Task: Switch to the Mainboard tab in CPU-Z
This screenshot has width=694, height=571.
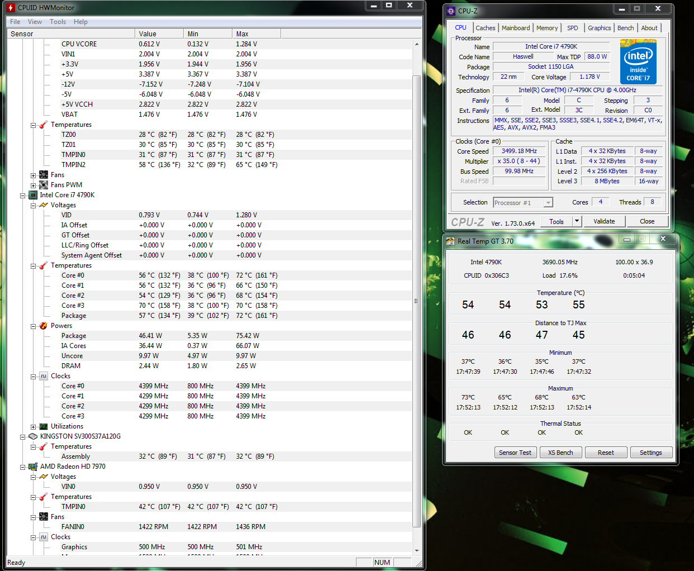Action: 516,28
